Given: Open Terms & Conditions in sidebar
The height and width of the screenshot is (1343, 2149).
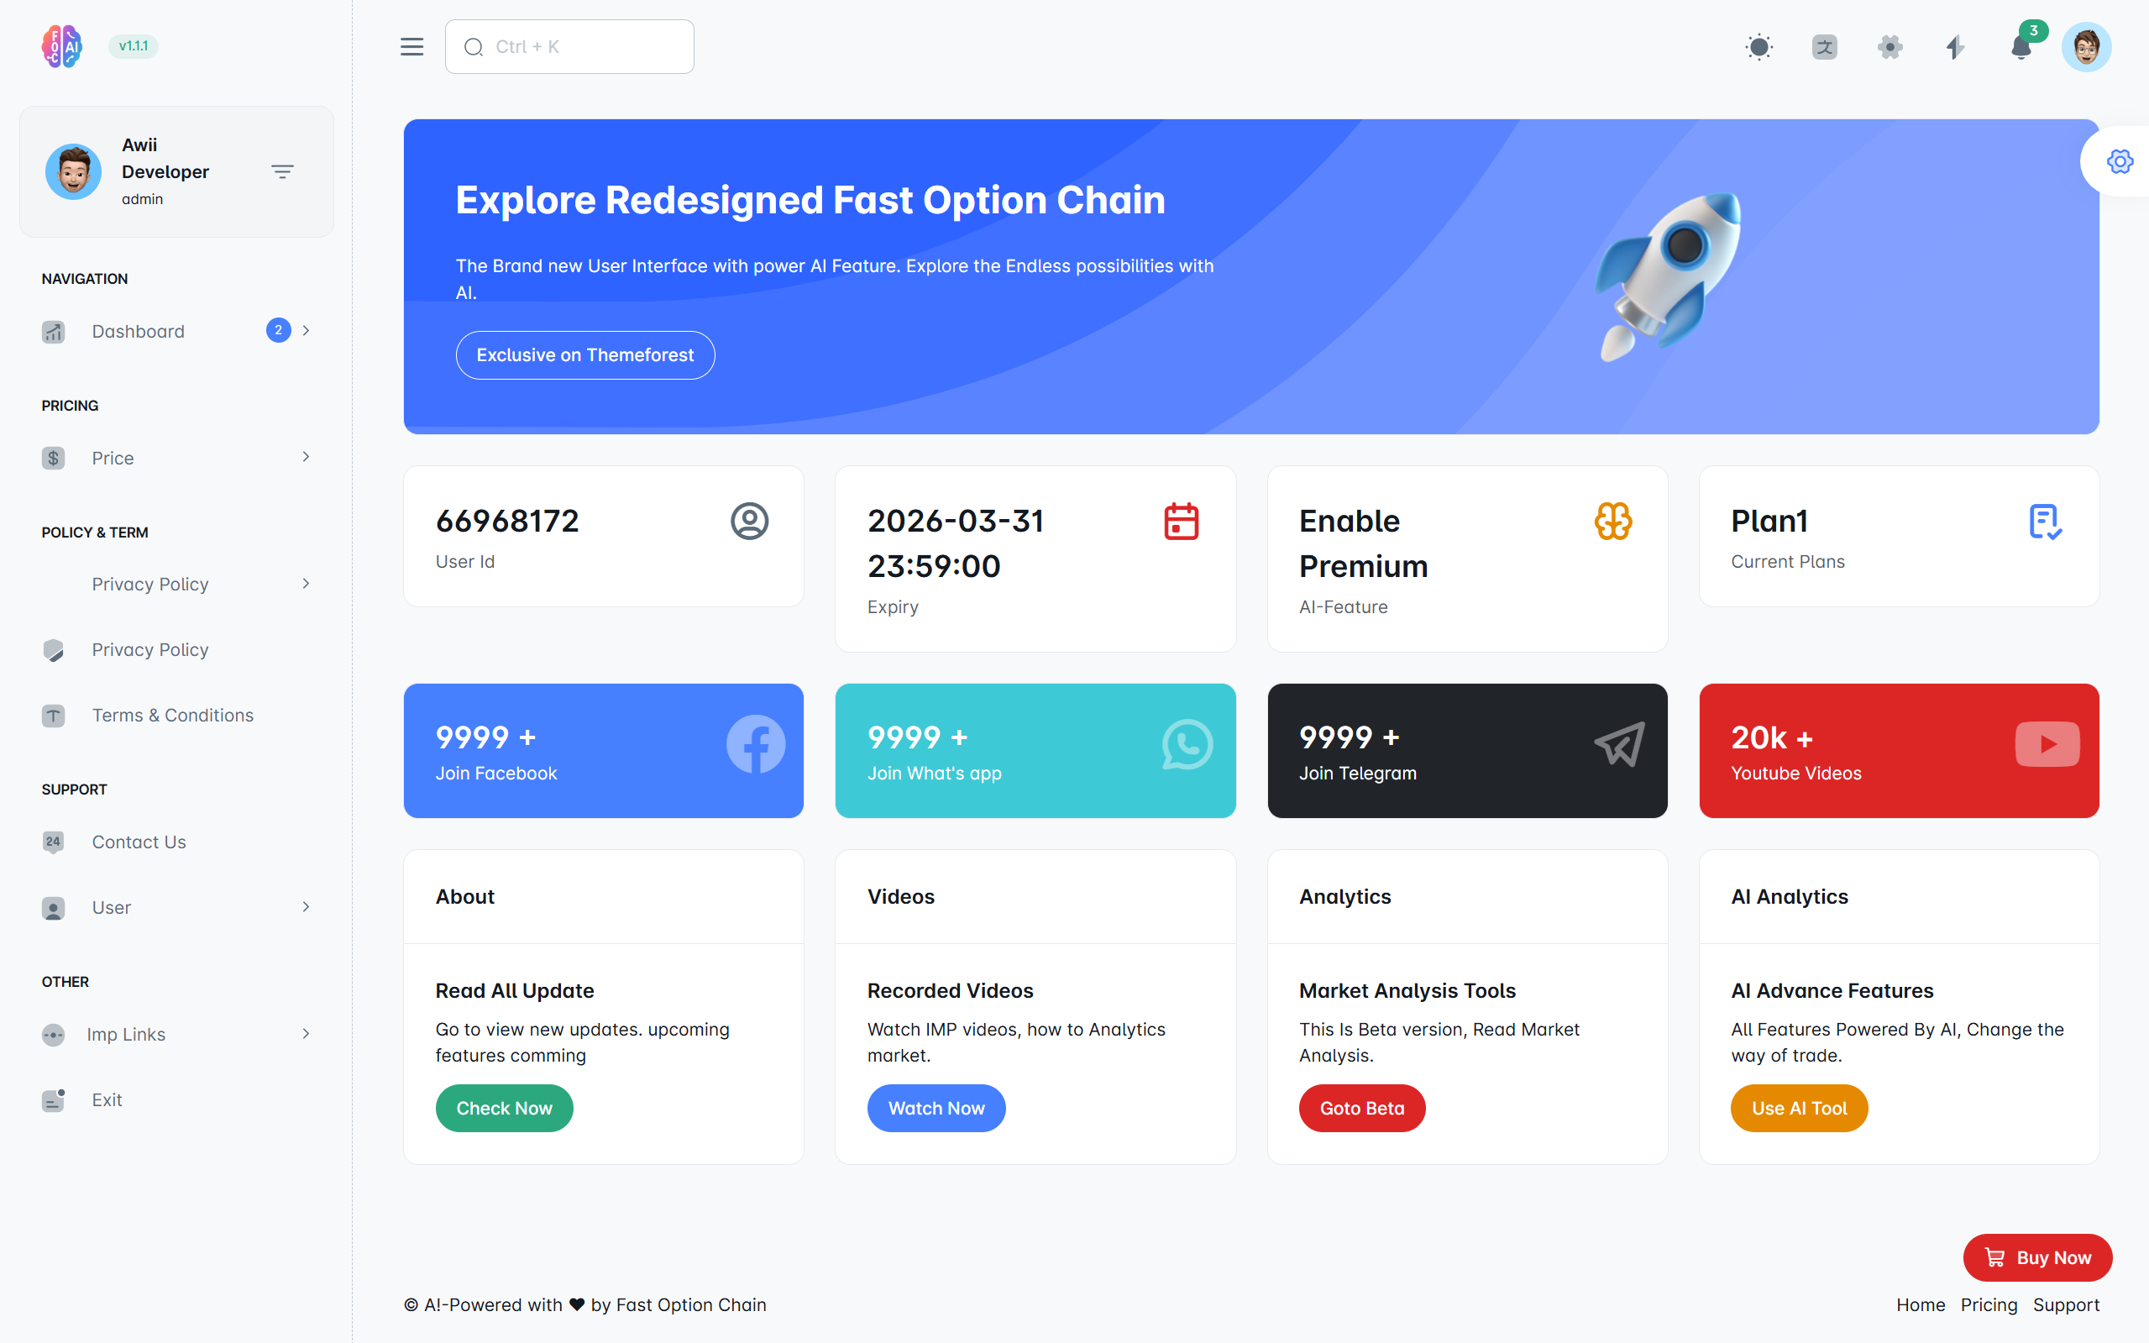Looking at the screenshot, I should coord(172,716).
